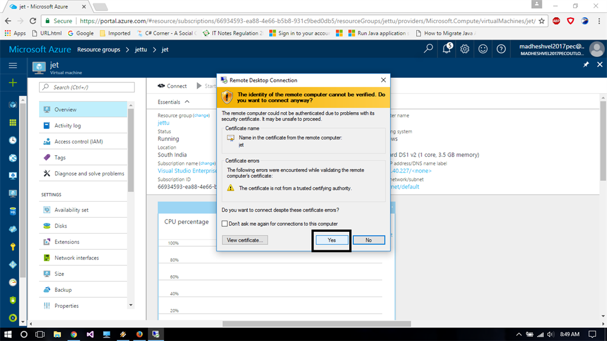Open Visual Studio Enterprise subscription link
This screenshot has width=607, height=341.
click(x=187, y=171)
